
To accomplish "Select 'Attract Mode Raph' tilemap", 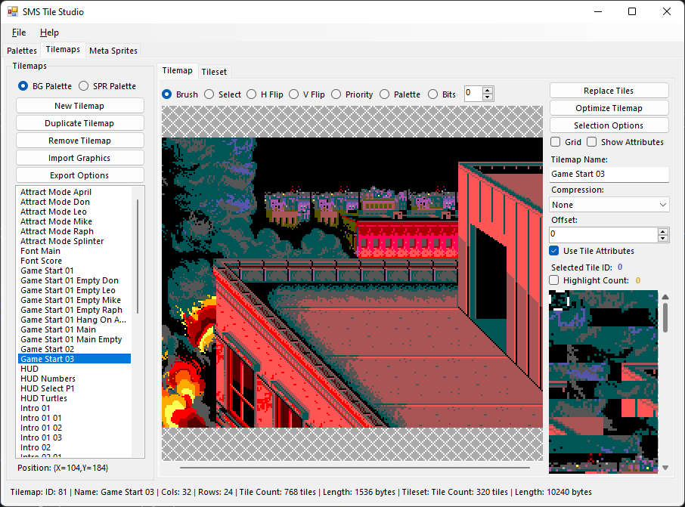I will (x=57, y=231).
